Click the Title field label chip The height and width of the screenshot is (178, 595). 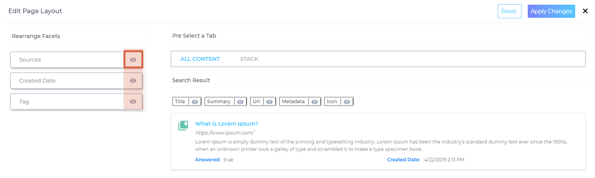click(180, 102)
